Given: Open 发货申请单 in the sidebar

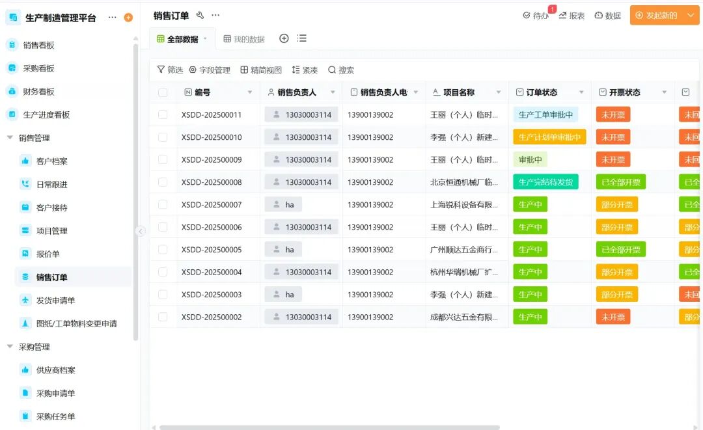Looking at the screenshot, I should click(x=55, y=301).
